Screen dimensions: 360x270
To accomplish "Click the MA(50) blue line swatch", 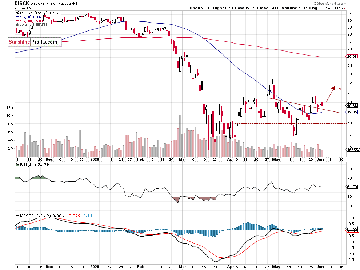I will (x=17, y=17).
